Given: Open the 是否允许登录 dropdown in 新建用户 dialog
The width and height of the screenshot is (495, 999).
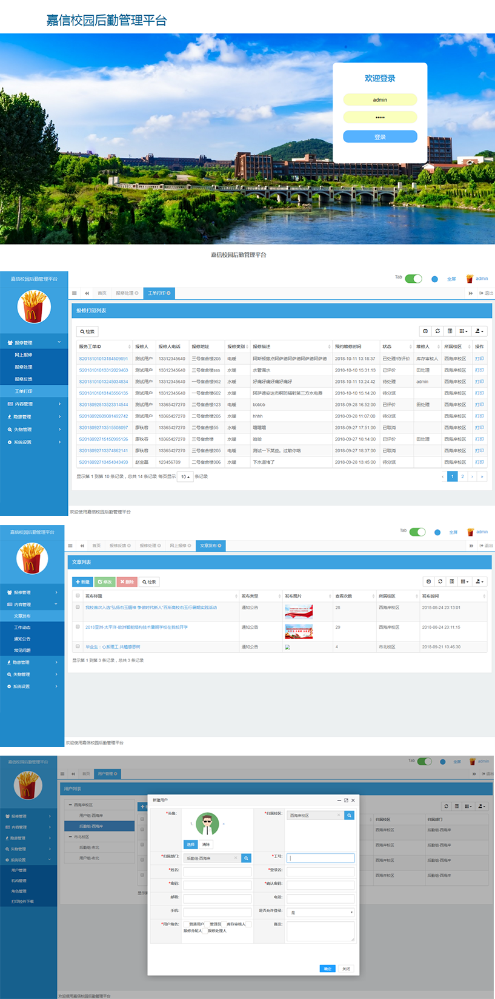Looking at the screenshot, I should [x=320, y=912].
